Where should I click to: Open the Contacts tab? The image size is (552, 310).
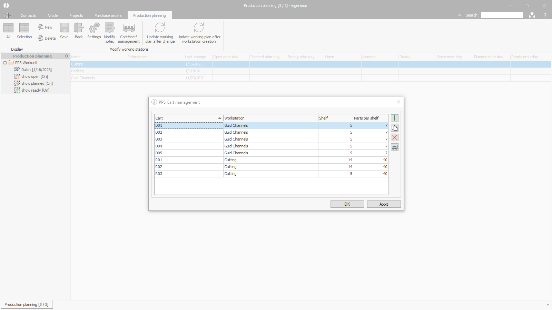(28, 15)
